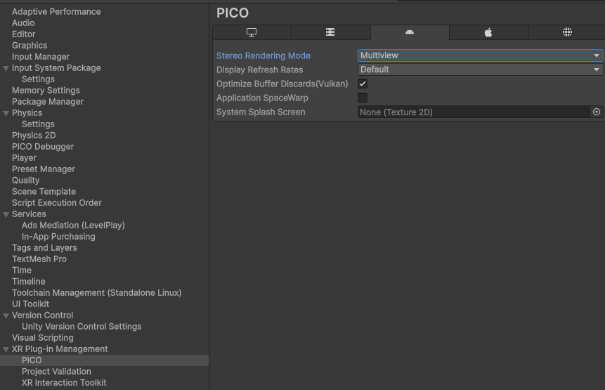This screenshot has height=390, width=605.
Task: Select the Standalone desktop platform tab
Action: pyautogui.click(x=252, y=32)
